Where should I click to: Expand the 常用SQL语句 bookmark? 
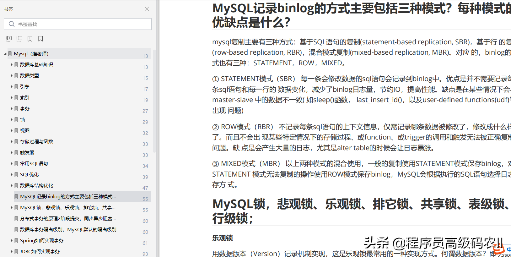pos(12,163)
